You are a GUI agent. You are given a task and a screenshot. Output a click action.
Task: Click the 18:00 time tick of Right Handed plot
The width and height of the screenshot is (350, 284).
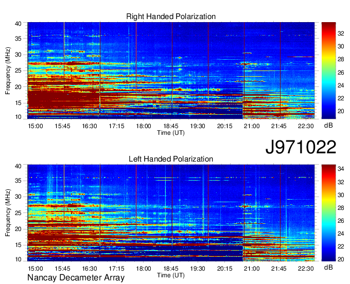(144, 126)
